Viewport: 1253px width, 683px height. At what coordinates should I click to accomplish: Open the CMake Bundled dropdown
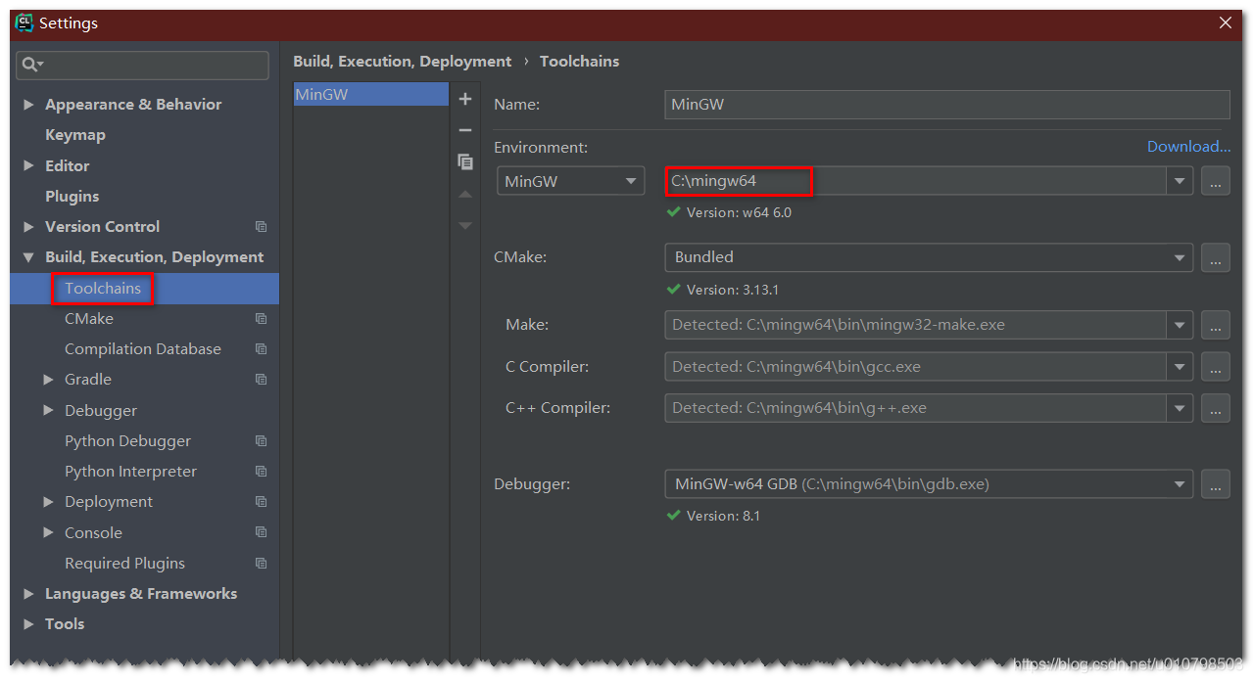(929, 257)
